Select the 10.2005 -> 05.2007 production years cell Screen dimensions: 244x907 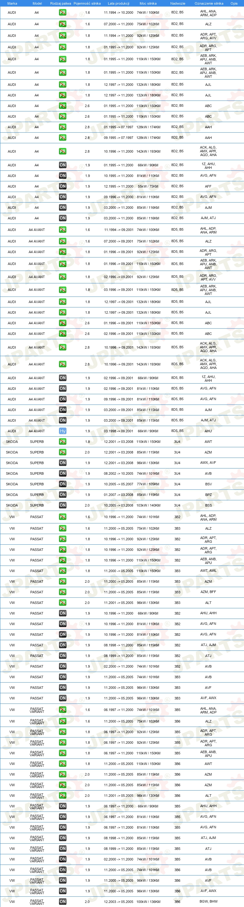pos(118,484)
